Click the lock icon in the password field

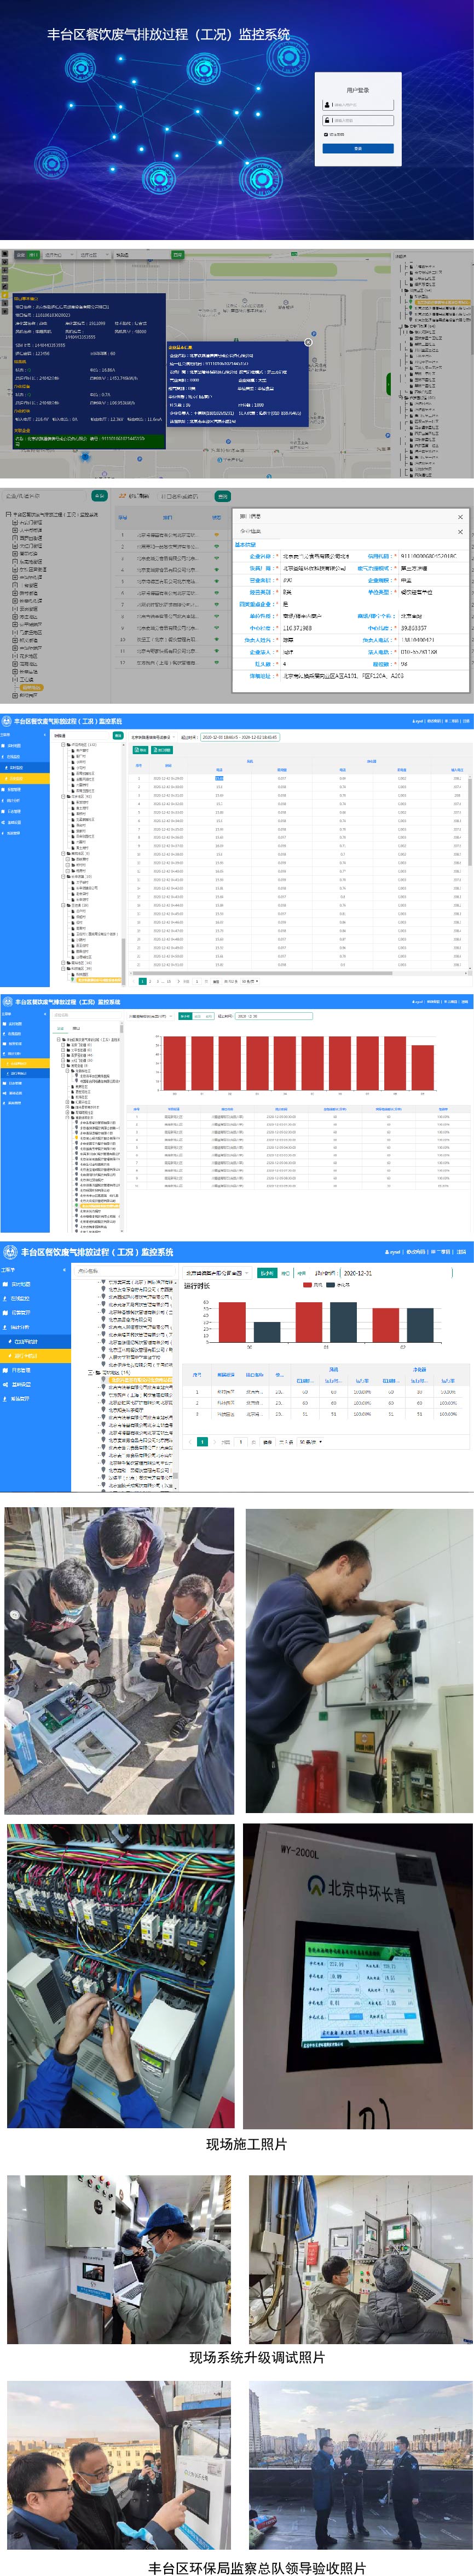point(326,120)
